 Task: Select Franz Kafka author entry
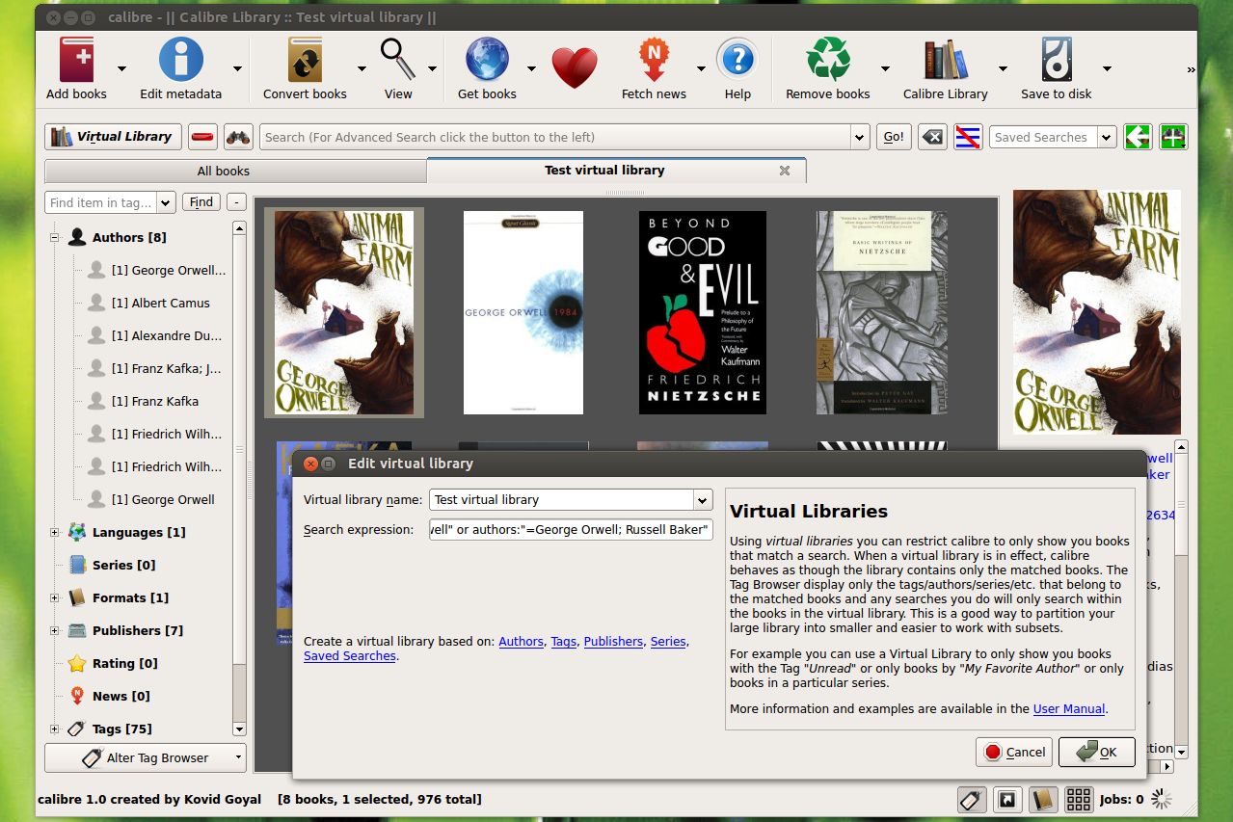[154, 401]
